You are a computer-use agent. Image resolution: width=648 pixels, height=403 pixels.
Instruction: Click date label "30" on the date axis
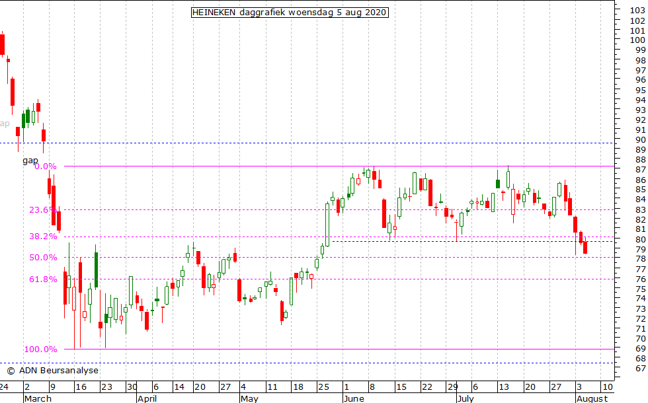[x=132, y=387]
